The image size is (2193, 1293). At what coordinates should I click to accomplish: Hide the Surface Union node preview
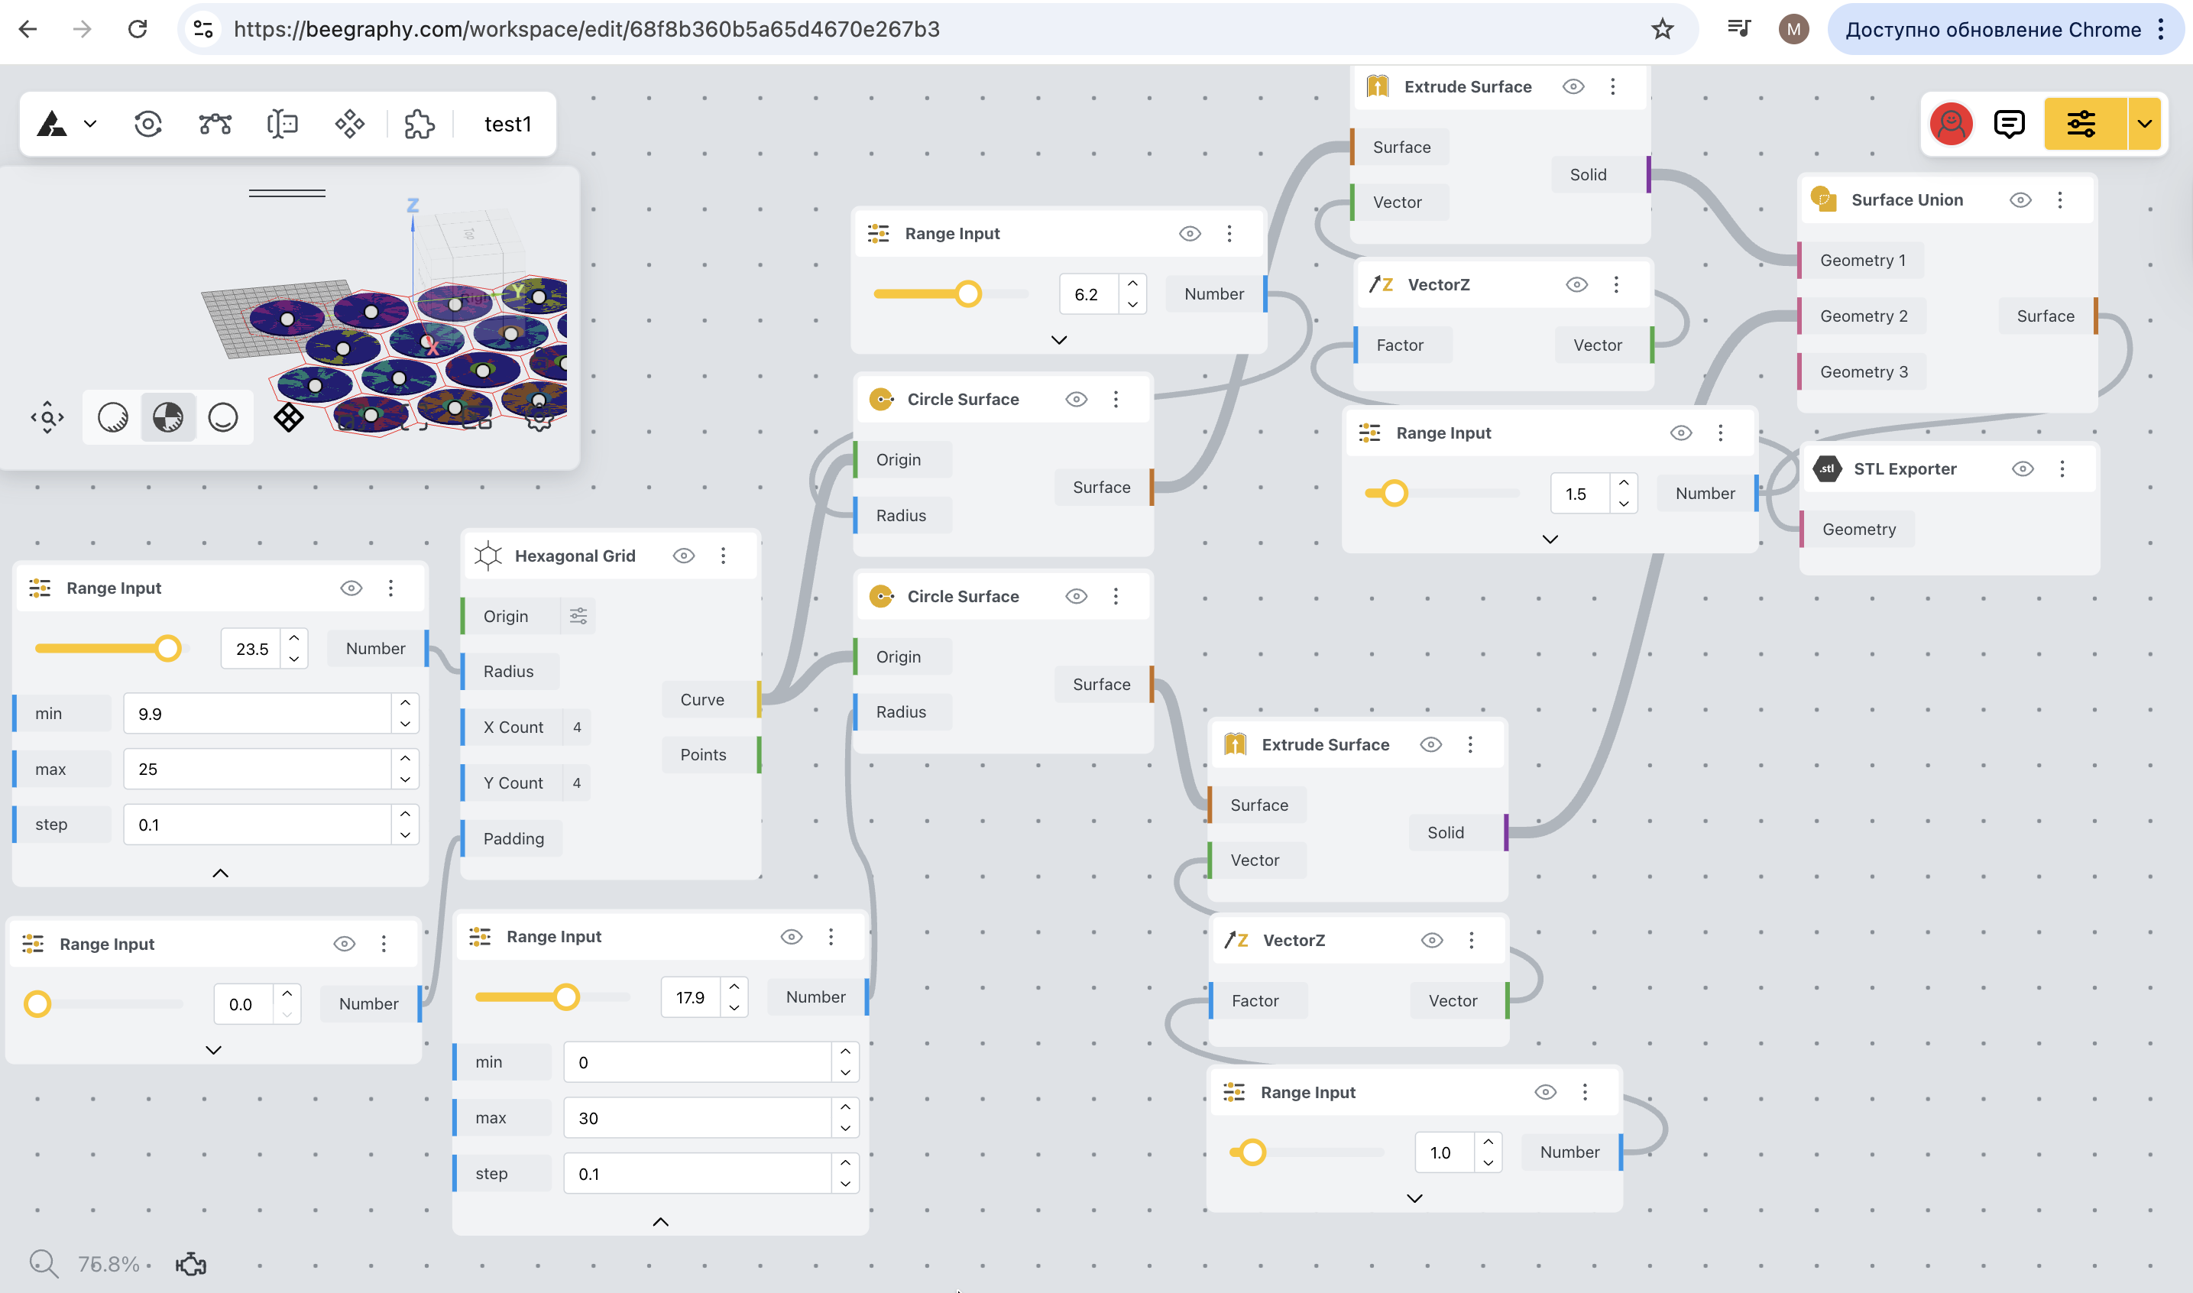point(2020,200)
